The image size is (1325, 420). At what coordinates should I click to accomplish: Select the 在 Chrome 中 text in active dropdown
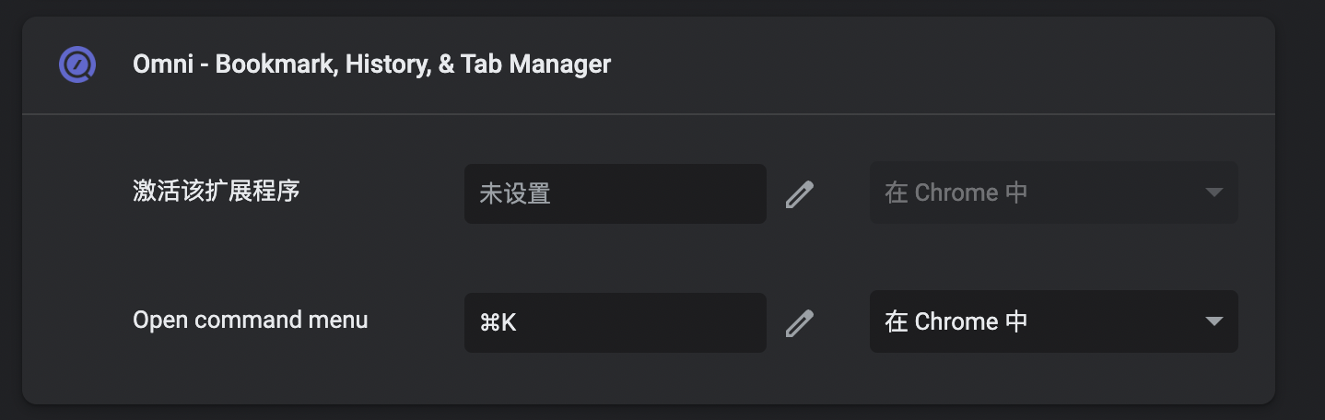click(956, 321)
